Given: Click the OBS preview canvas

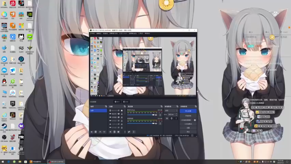Looking at the screenshot, I should point(143,66).
